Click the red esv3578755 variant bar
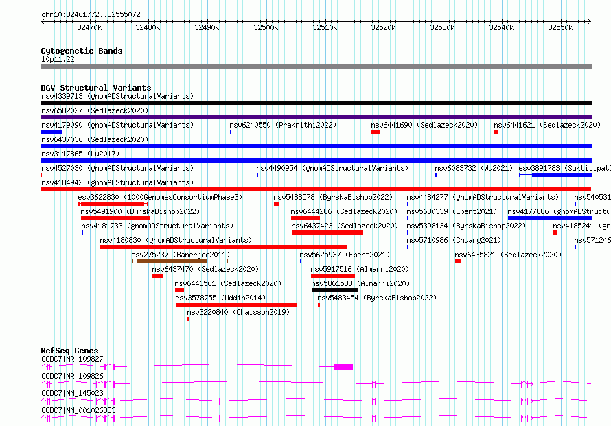 coord(236,305)
